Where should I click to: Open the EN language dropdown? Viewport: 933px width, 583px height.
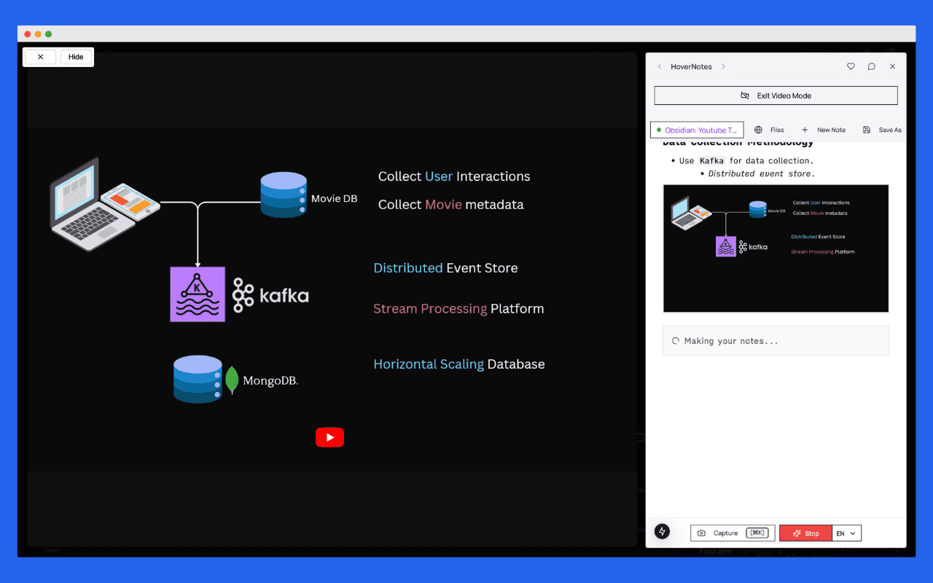(x=846, y=533)
